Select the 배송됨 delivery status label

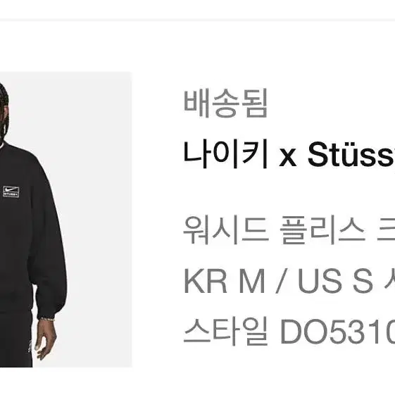[225, 104]
